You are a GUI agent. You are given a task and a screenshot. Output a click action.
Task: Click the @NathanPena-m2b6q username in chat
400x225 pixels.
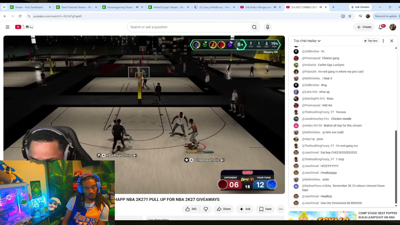316,186
